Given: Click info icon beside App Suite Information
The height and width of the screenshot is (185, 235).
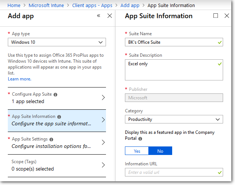Looking at the screenshot, I should pyautogui.click(x=59, y=117).
